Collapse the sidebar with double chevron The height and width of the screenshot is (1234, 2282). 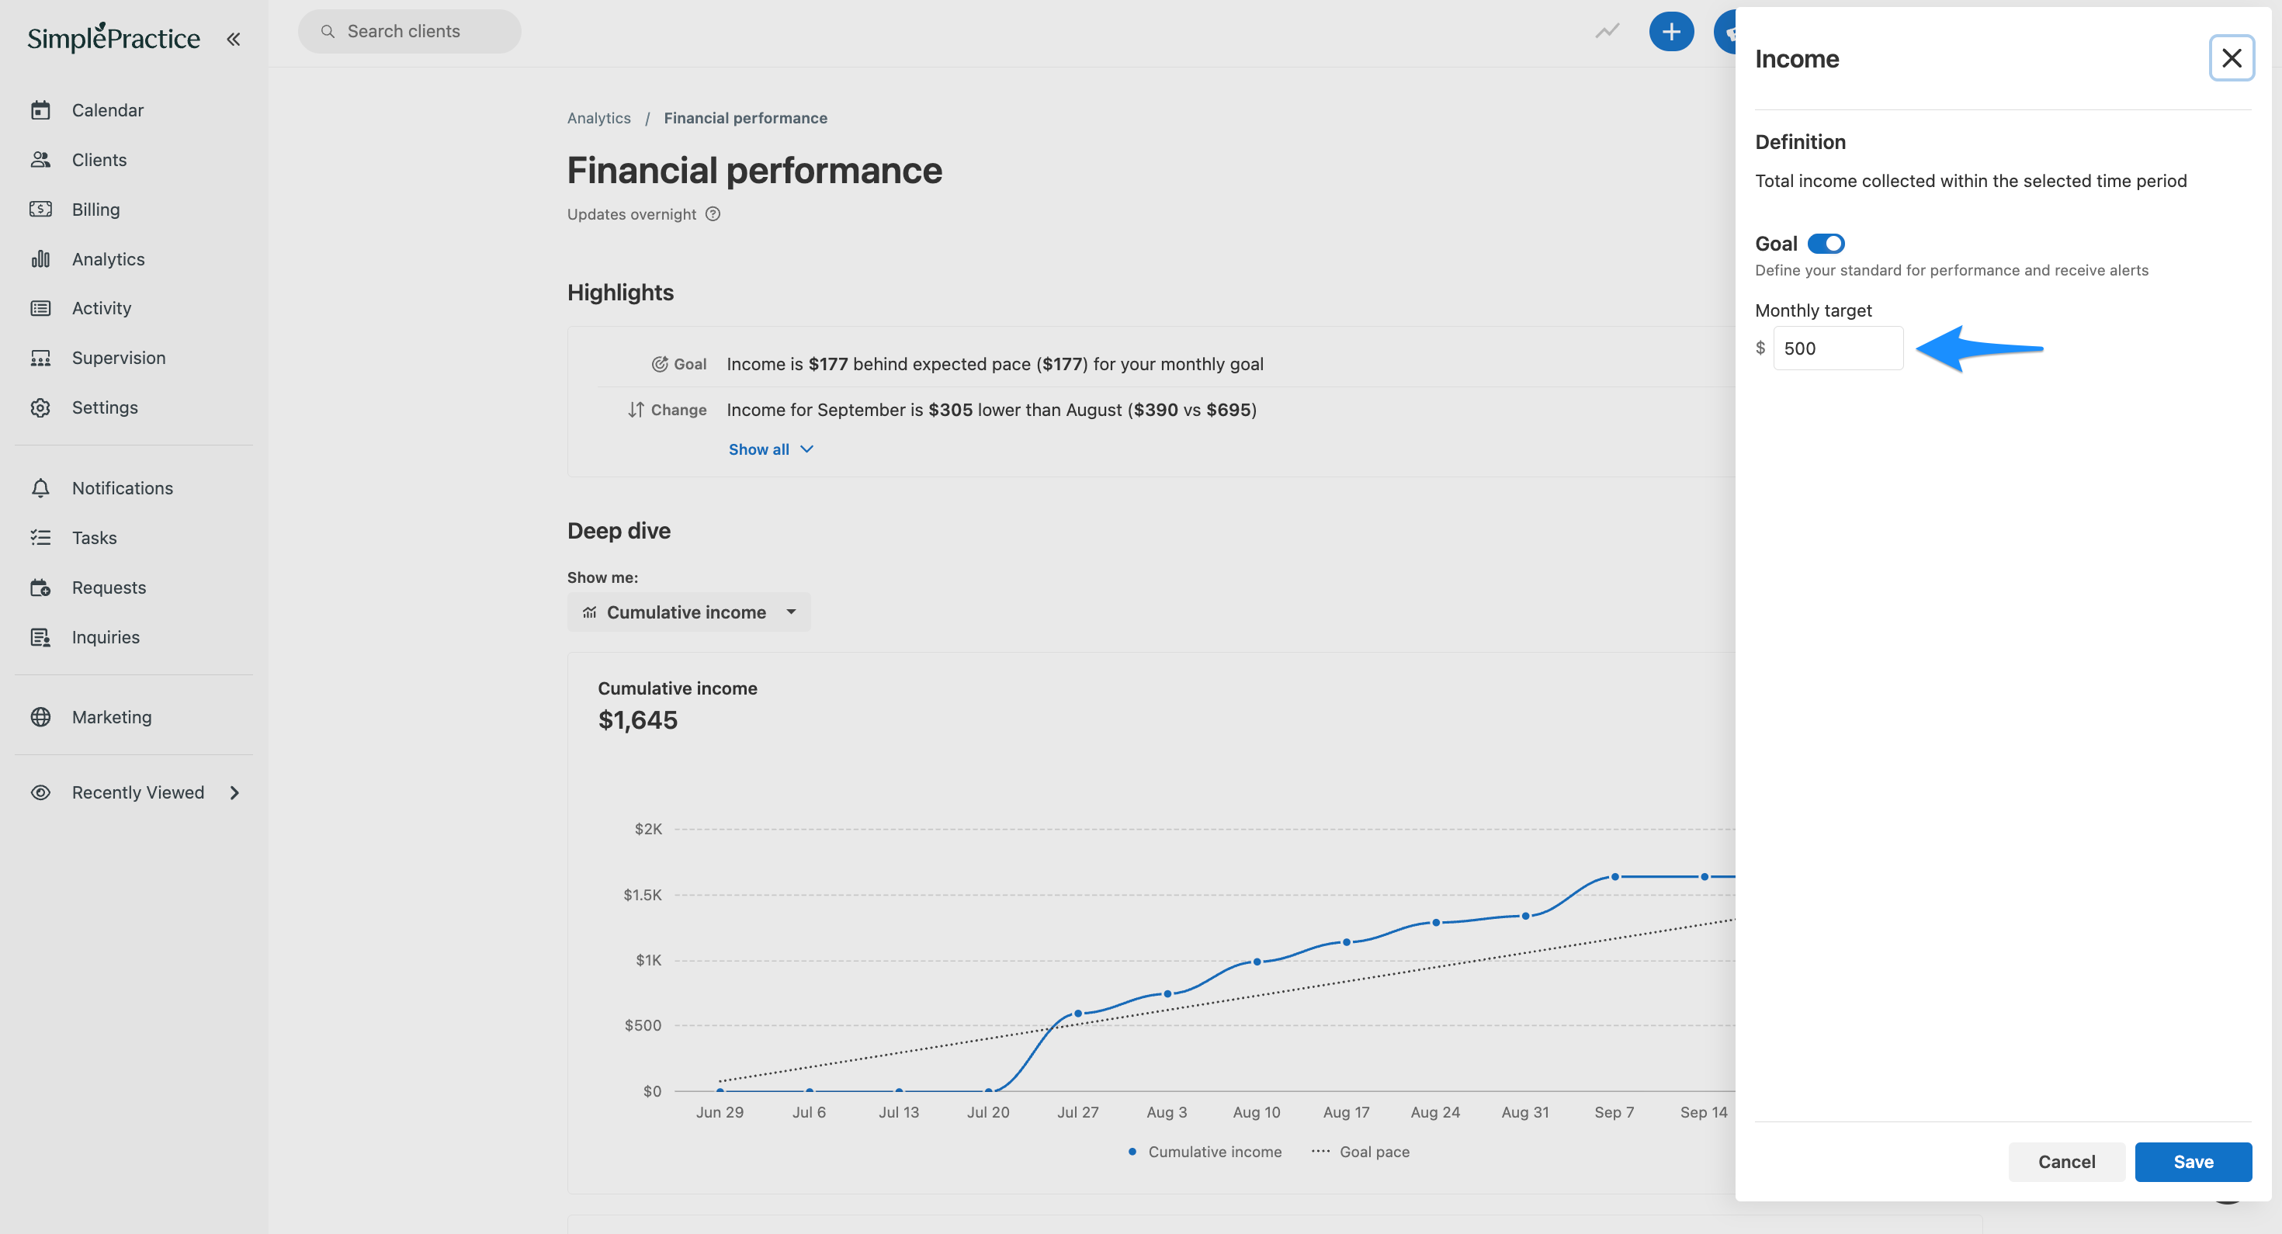pos(233,39)
